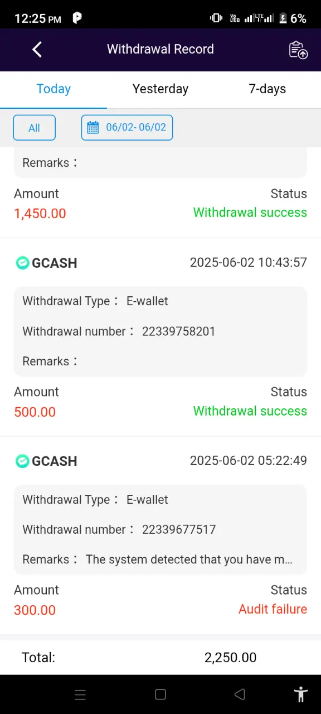
Task: Tap the Android recent apps menu icon
Action: [x=80, y=694]
